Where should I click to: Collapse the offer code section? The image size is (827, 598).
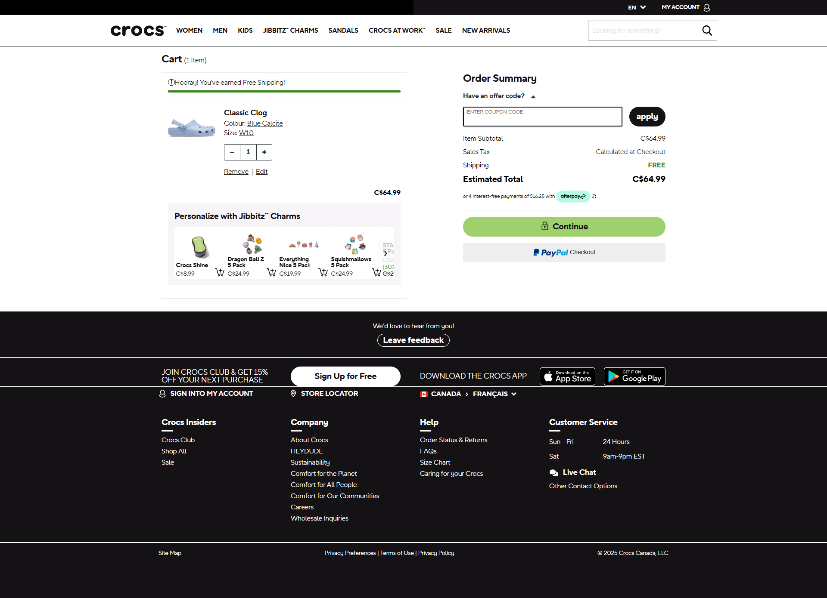[x=499, y=96]
